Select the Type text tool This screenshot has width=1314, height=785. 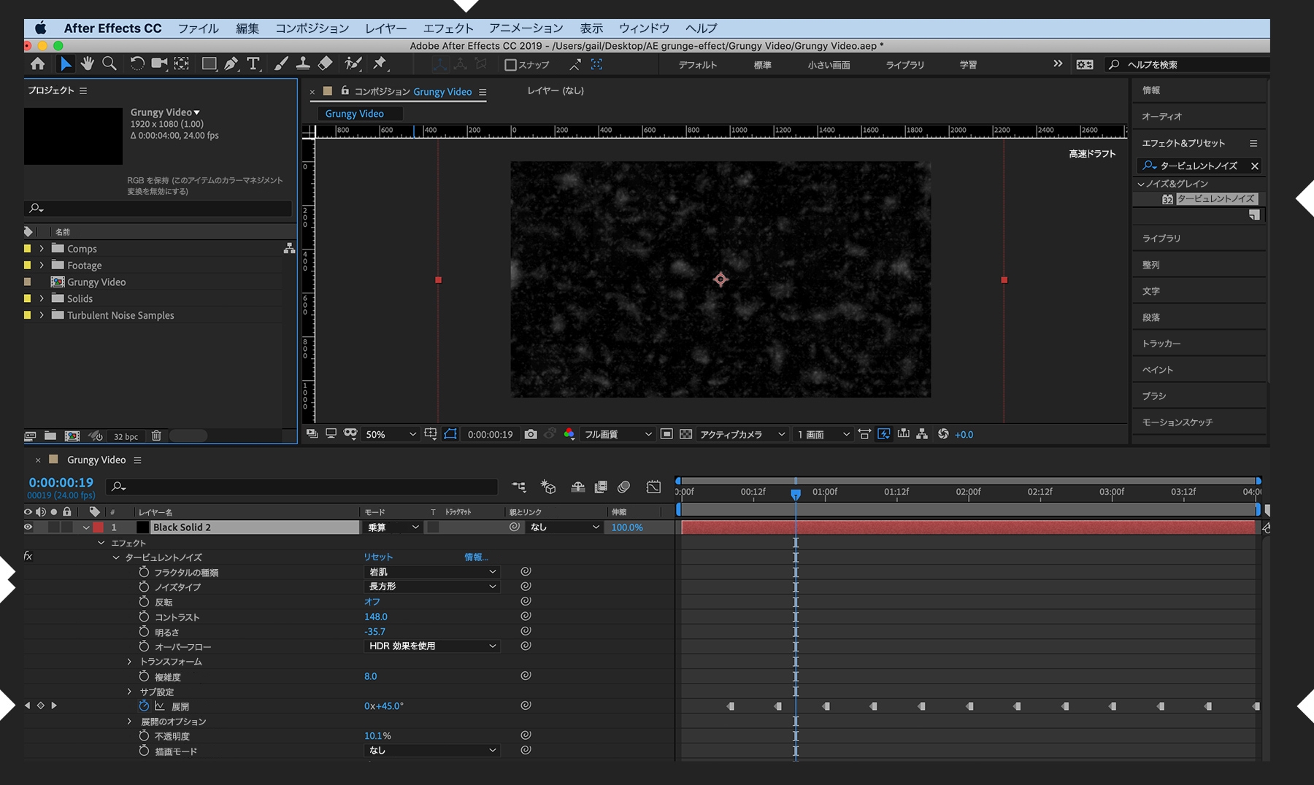[x=253, y=64]
